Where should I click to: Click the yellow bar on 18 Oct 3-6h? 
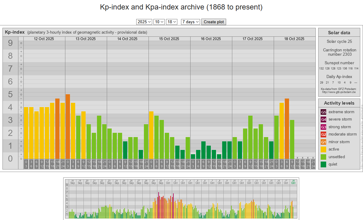click(x=282, y=131)
